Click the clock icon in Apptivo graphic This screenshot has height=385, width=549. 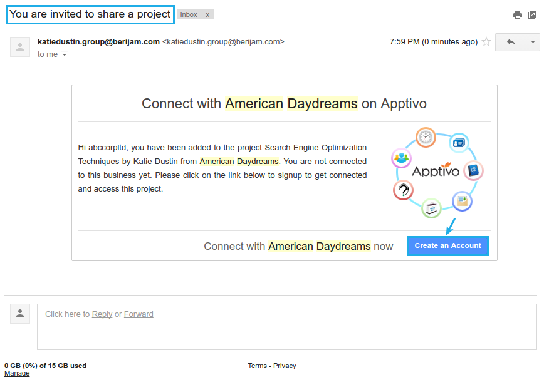[x=426, y=137]
